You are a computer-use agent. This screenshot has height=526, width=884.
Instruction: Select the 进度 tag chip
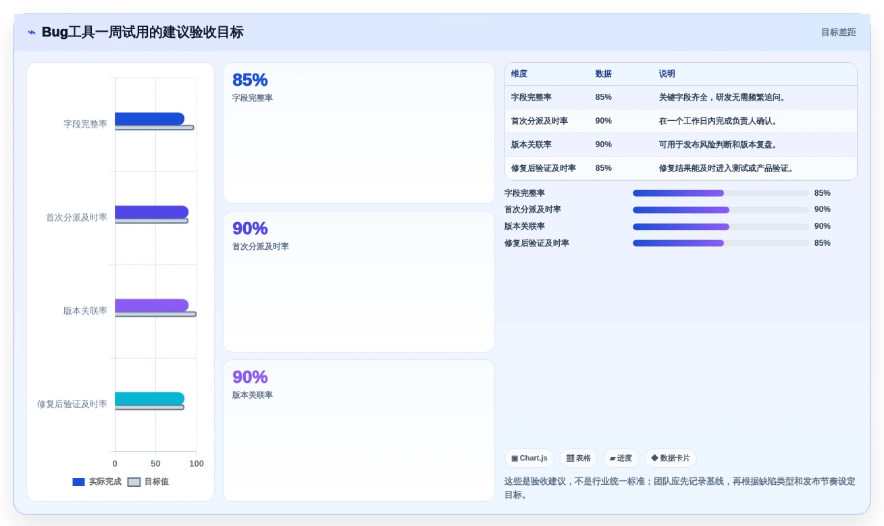point(621,458)
